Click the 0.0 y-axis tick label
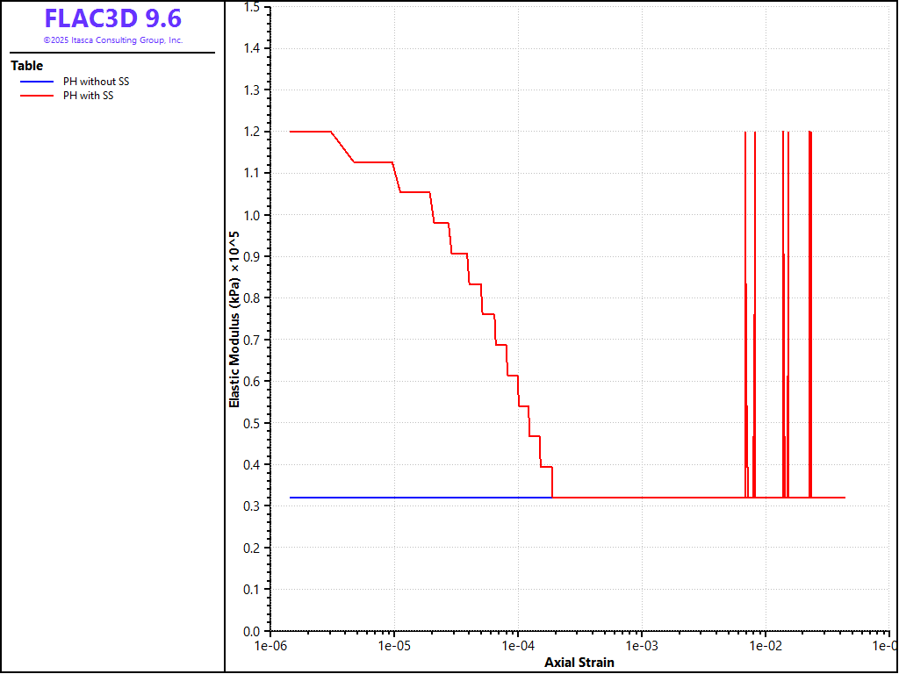 coord(252,631)
